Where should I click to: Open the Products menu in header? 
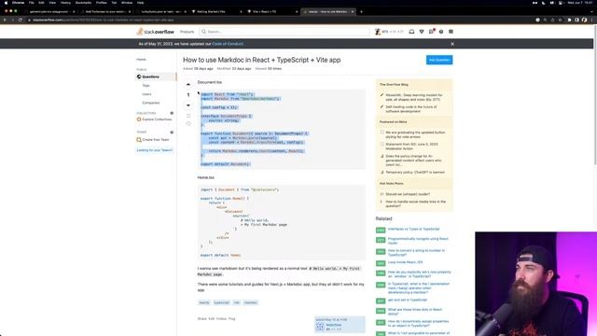187,32
